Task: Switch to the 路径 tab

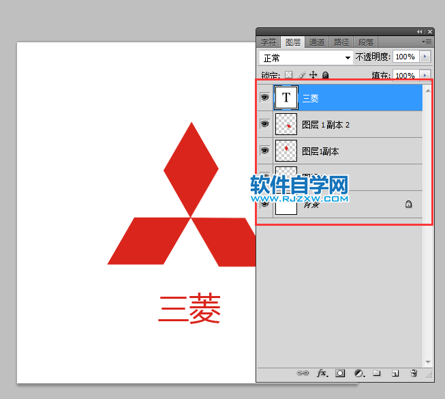Action: 341,42
